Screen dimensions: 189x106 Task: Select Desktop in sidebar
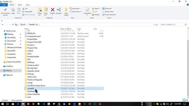tap(10, 34)
